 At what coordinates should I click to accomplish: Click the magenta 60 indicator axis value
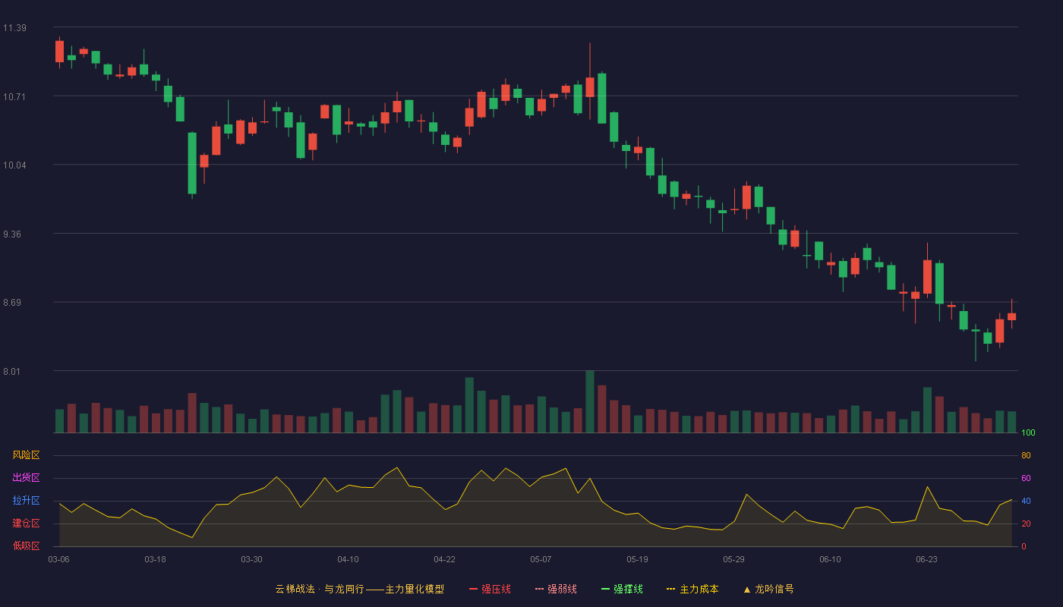click(x=1026, y=478)
